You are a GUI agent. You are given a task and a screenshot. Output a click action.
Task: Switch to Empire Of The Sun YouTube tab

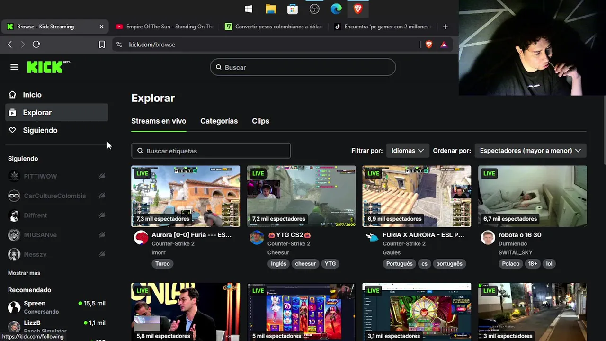point(165,27)
